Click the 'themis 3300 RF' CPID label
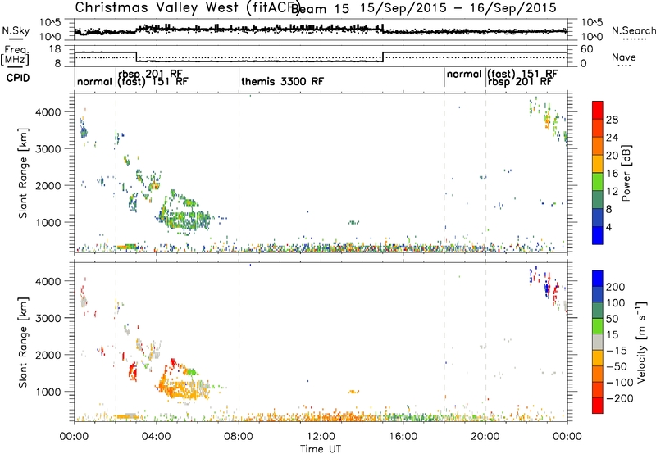656x454 pixels. click(282, 81)
